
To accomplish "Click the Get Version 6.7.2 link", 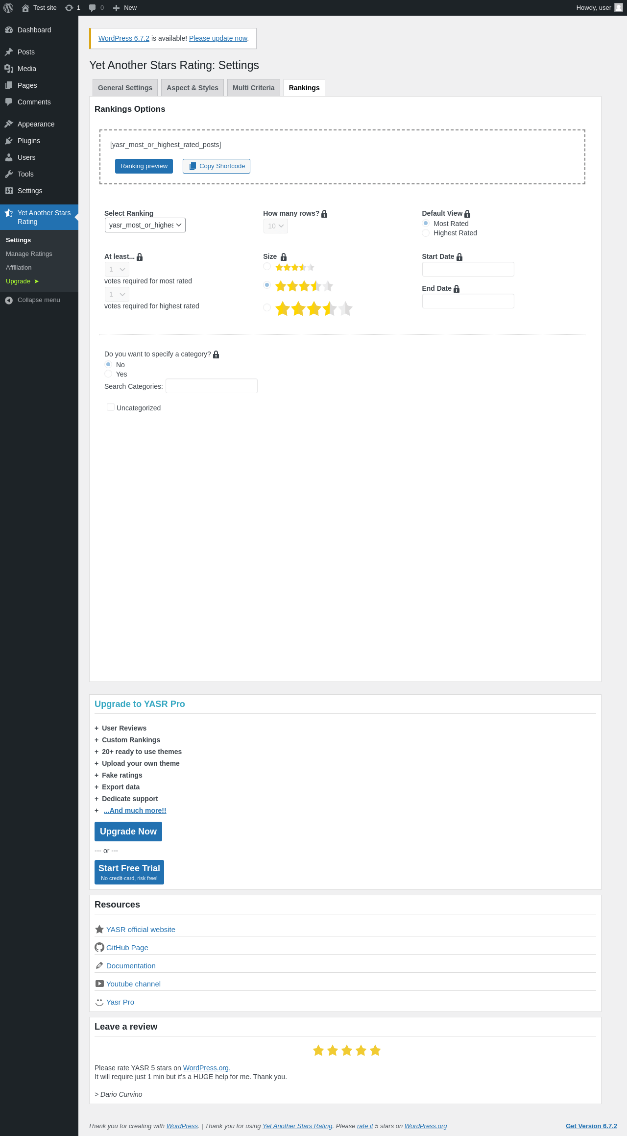I will click(591, 1126).
